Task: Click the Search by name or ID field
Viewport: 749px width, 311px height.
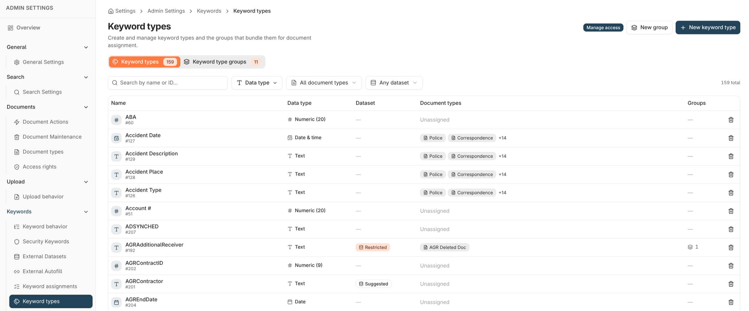Action: 168,83
